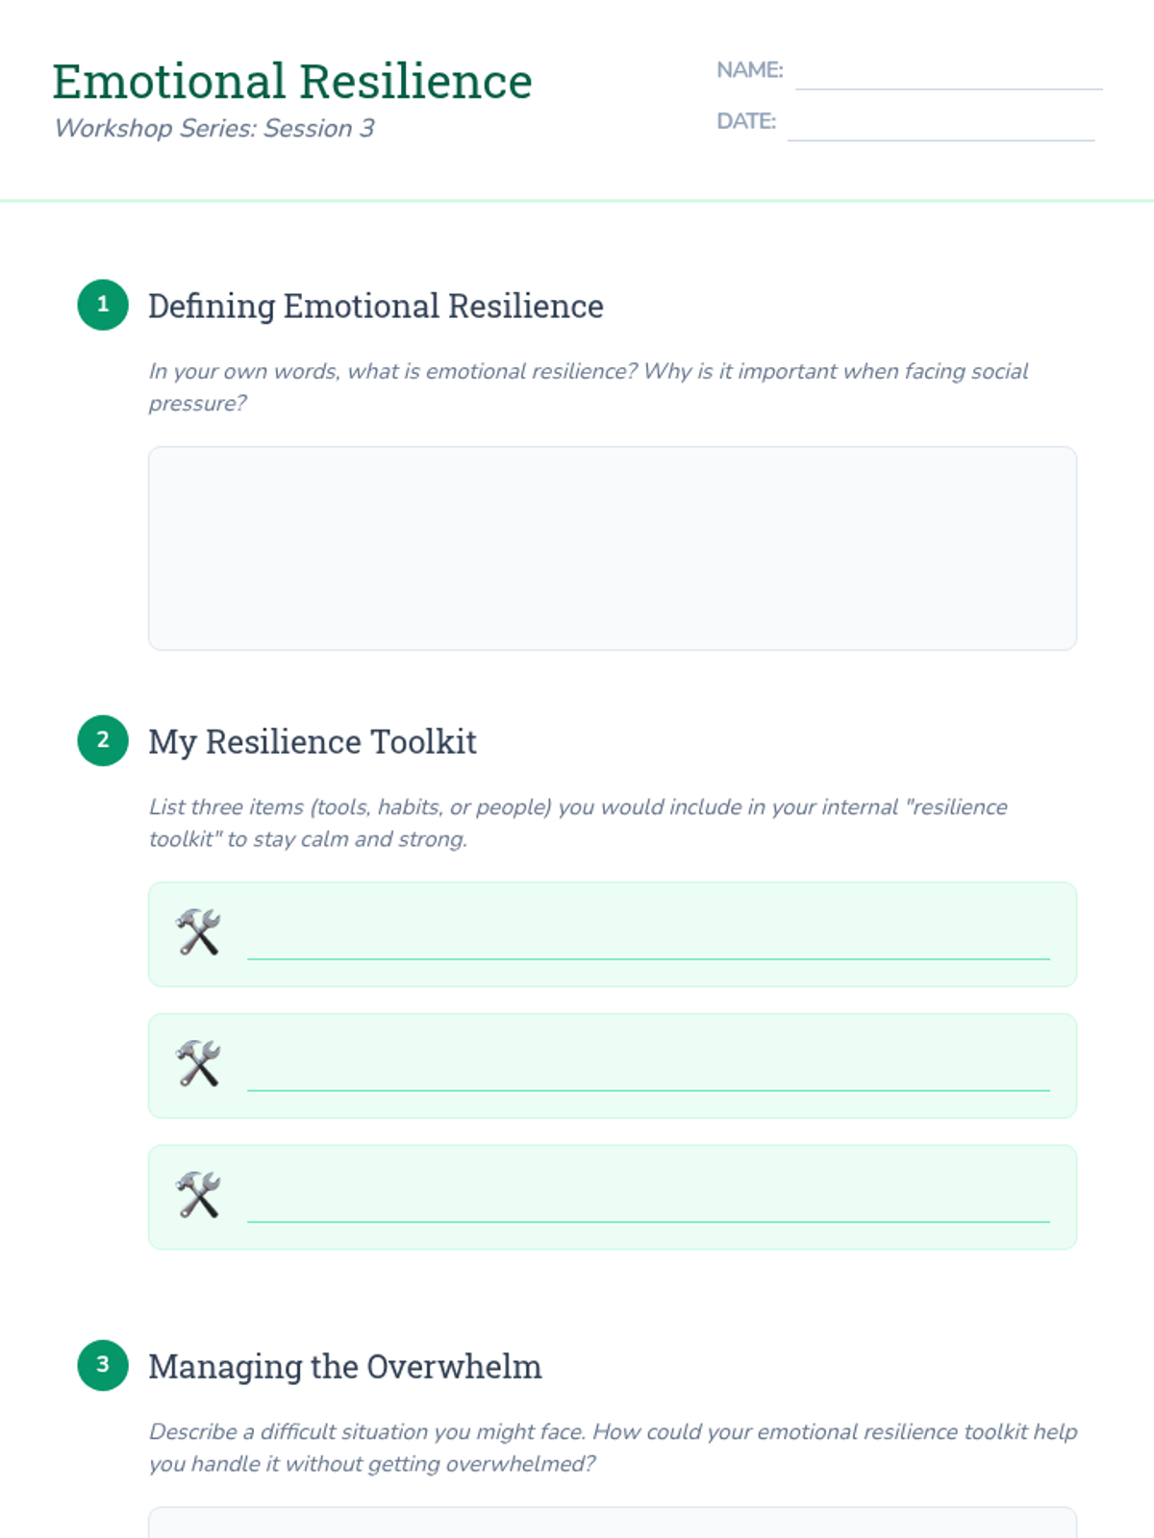1154x1538 pixels.
Task: Click the Workshop Series: Session 3 subtitle
Action: (214, 129)
